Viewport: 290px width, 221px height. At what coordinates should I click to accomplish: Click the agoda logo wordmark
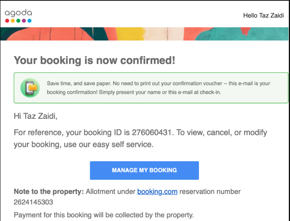18,13
